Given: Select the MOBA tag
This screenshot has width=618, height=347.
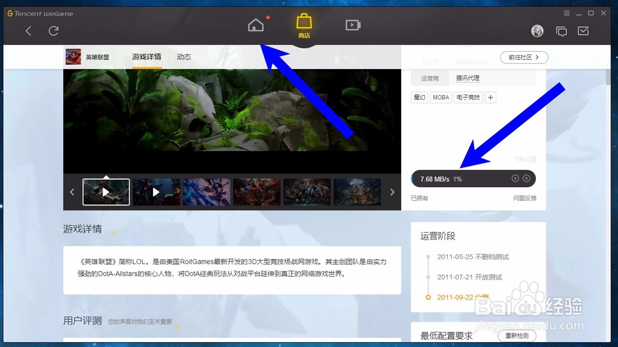Looking at the screenshot, I should [x=441, y=98].
